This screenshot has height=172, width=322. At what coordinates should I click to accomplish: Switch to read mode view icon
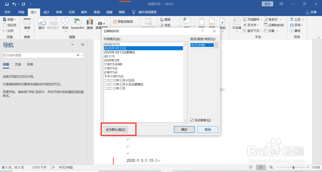click(251, 167)
